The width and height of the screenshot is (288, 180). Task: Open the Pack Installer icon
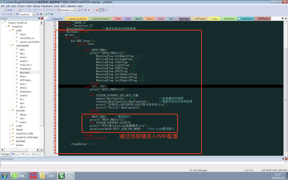tap(52, 14)
